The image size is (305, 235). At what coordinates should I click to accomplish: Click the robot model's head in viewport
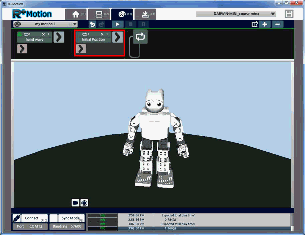pyautogui.click(x=155, y=101)
